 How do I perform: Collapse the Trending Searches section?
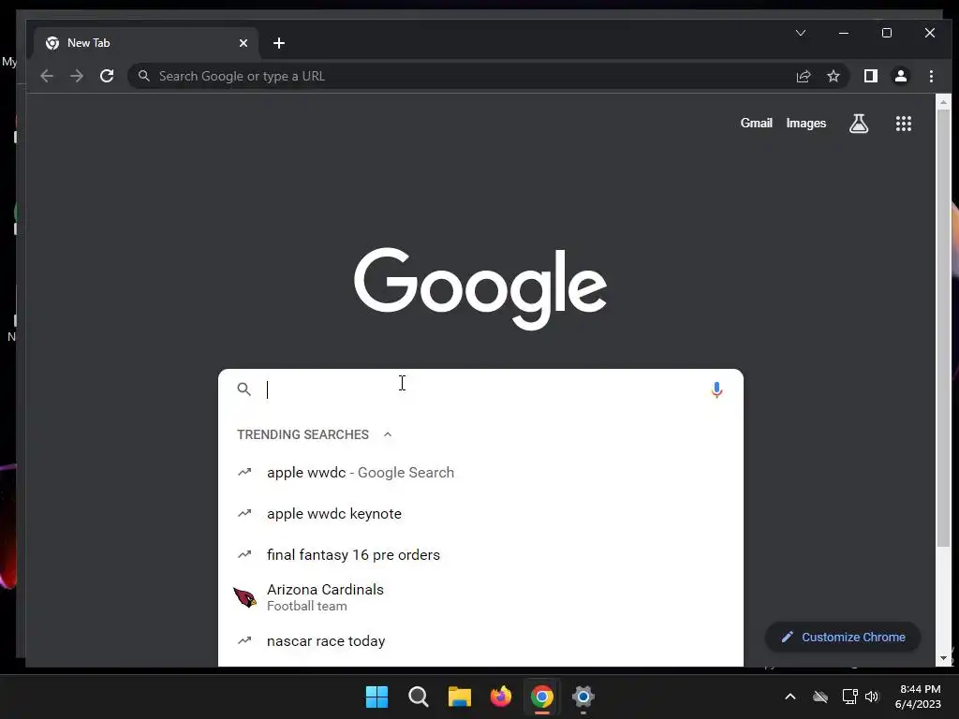pos(387,434)
